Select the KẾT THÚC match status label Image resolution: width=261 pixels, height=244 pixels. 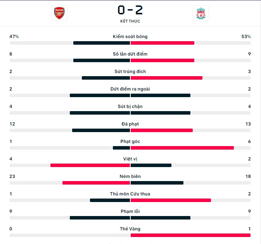tap(130, 21)
